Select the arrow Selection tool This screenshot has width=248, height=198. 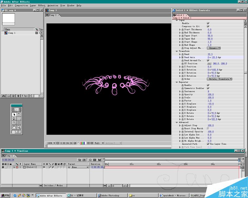(14, 114)
